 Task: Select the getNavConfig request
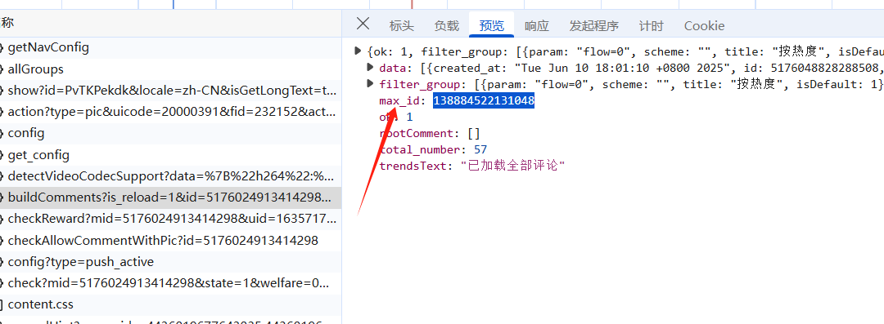pyautogui.click(x=170, y=48)
